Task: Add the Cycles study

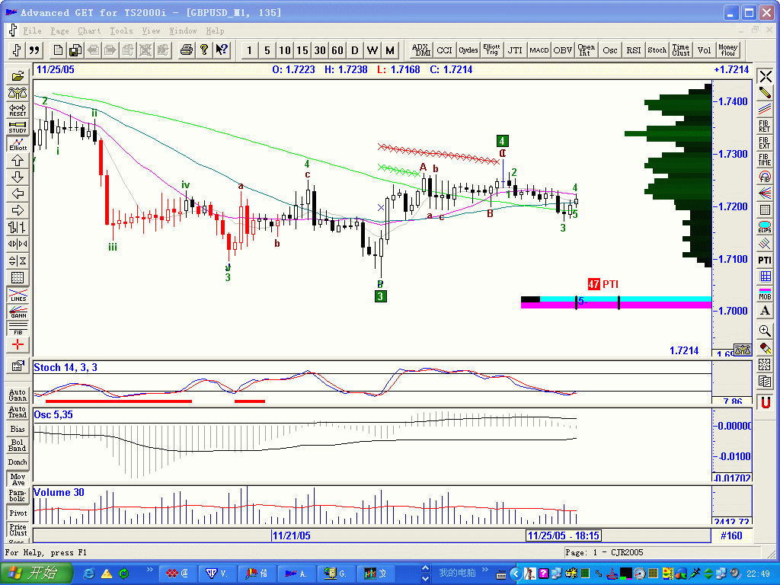Action: point(468,50)
